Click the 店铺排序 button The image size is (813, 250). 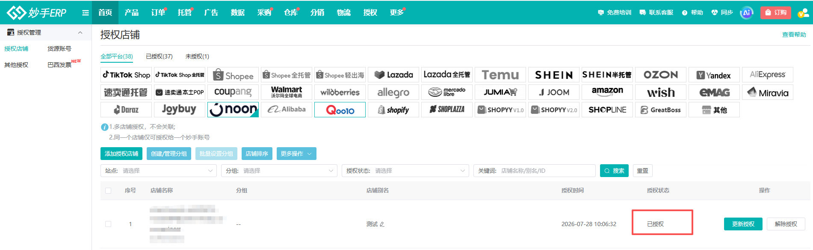pyautogui.click(x=257, y=154)
